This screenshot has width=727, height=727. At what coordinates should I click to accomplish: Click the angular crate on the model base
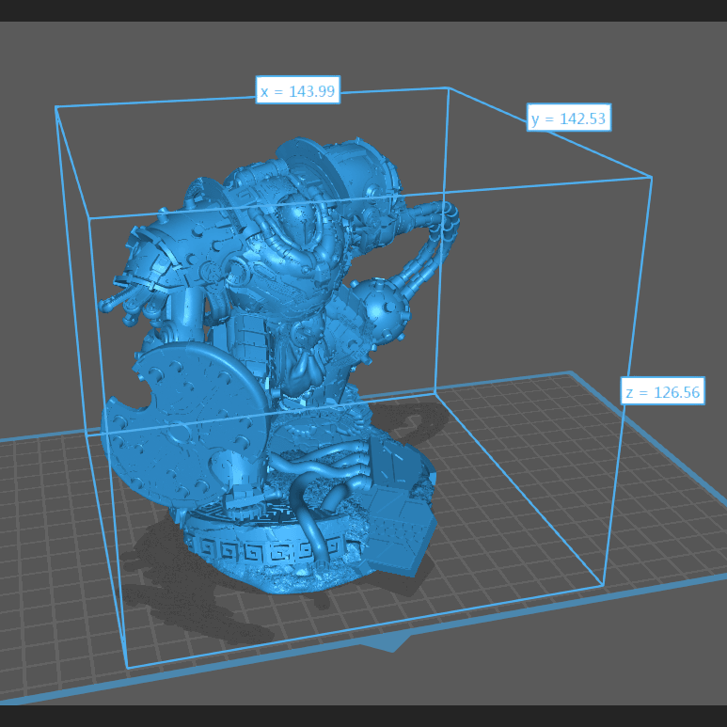point(400,531)
